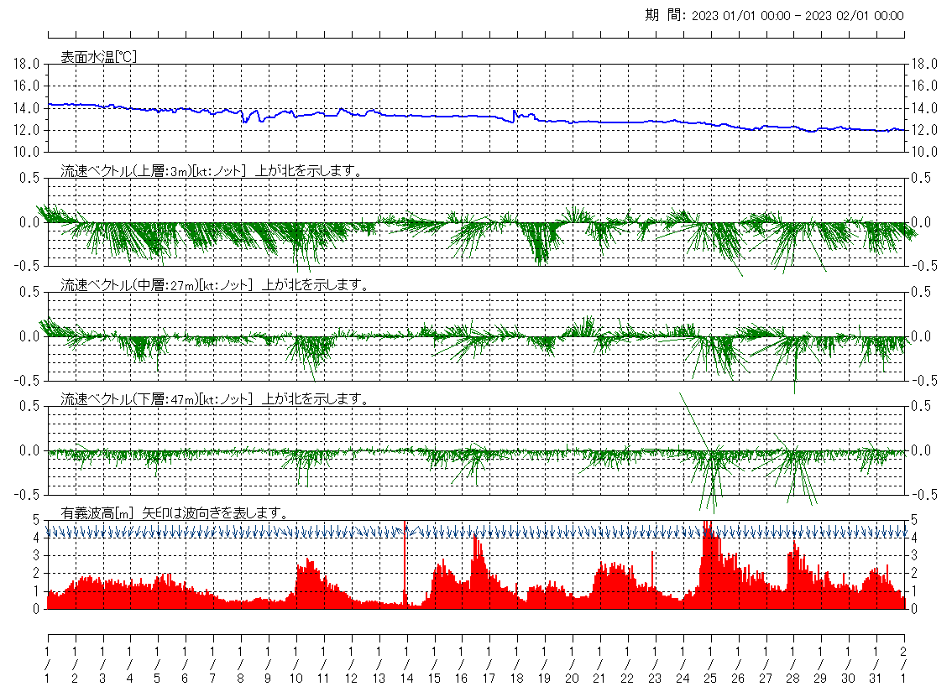Image resolution: width=952 pixels, height=697 pixels.
Task: Select the 表面水温 chart title
Action: click(99, 57)
